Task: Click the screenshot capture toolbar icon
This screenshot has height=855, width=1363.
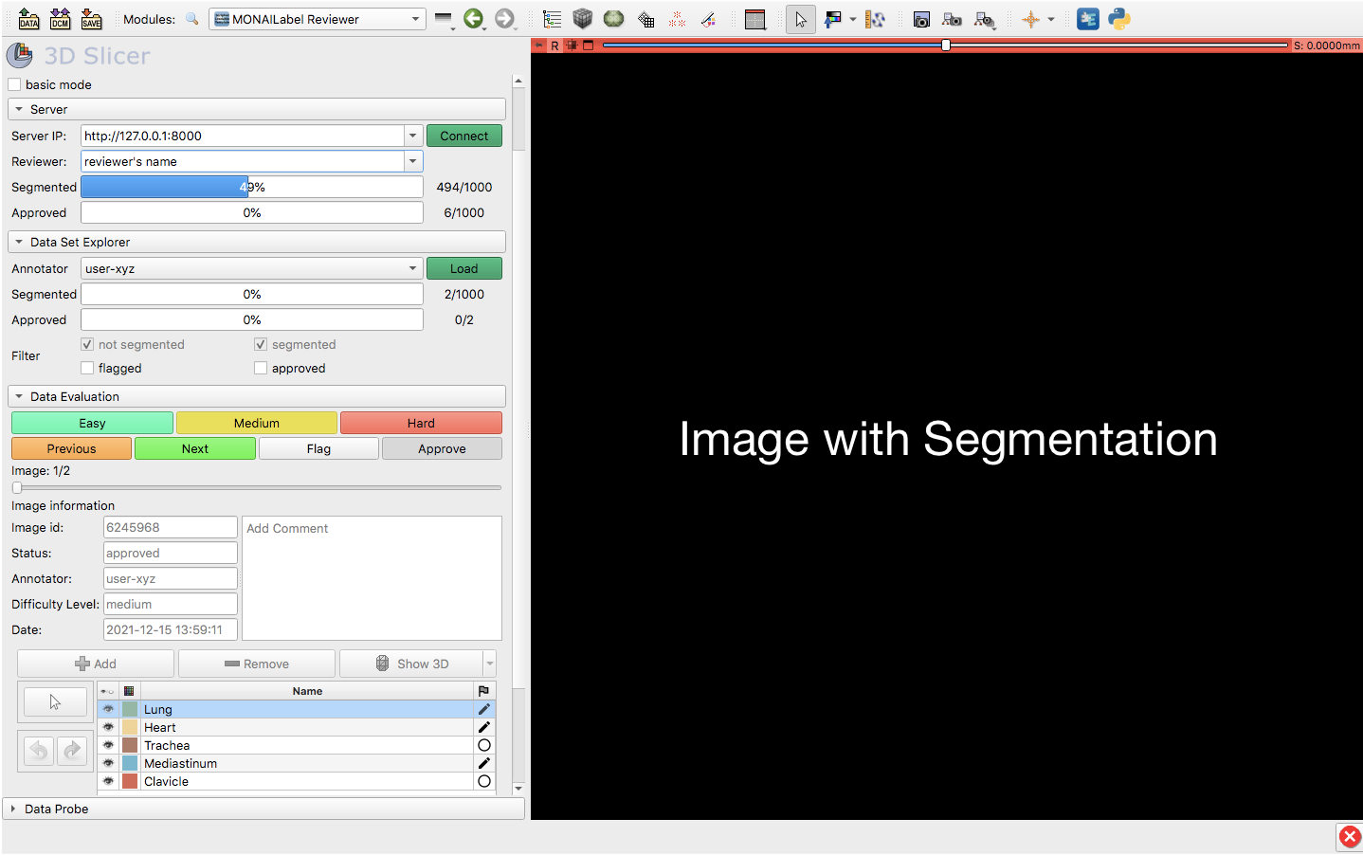Action: tap(920, 19)
